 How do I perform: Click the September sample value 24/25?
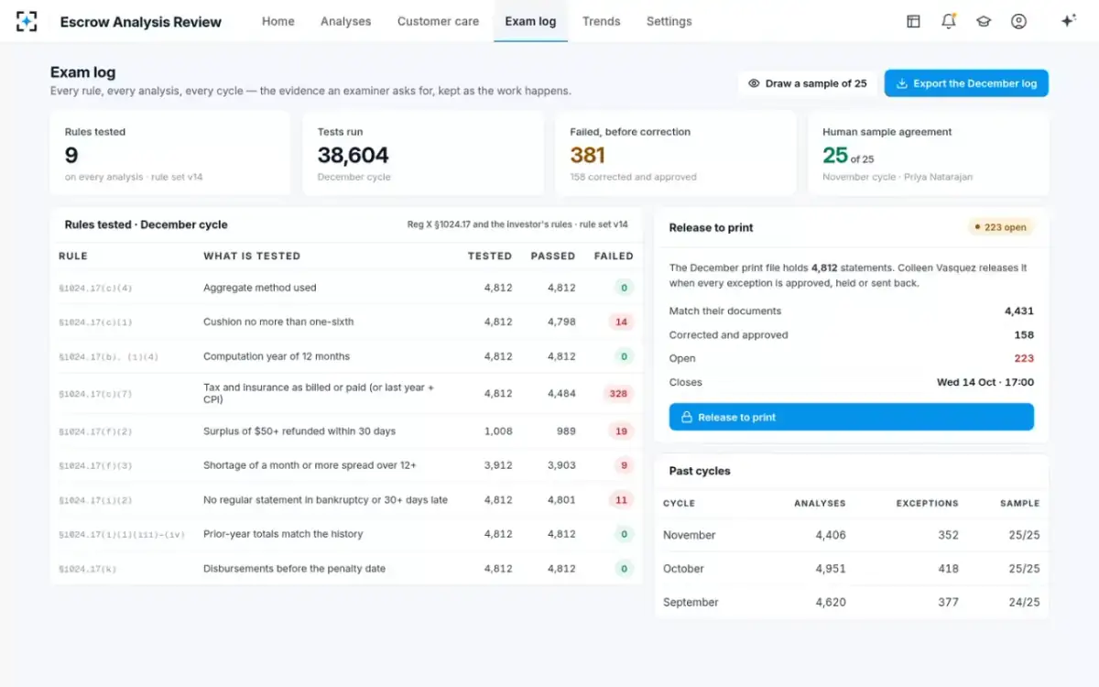point(1024,603)
